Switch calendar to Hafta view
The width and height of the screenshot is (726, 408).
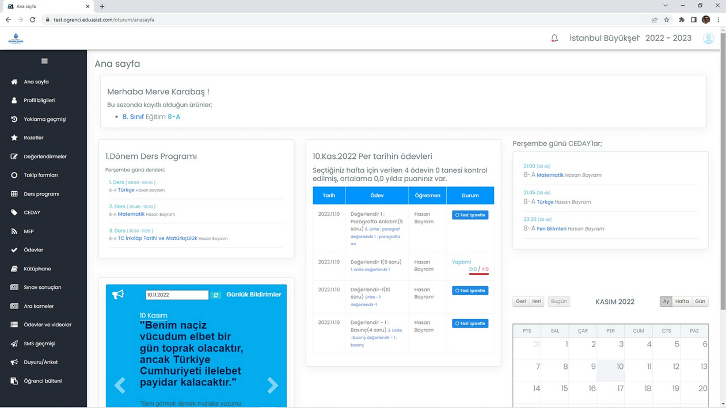tap(682, 302)
